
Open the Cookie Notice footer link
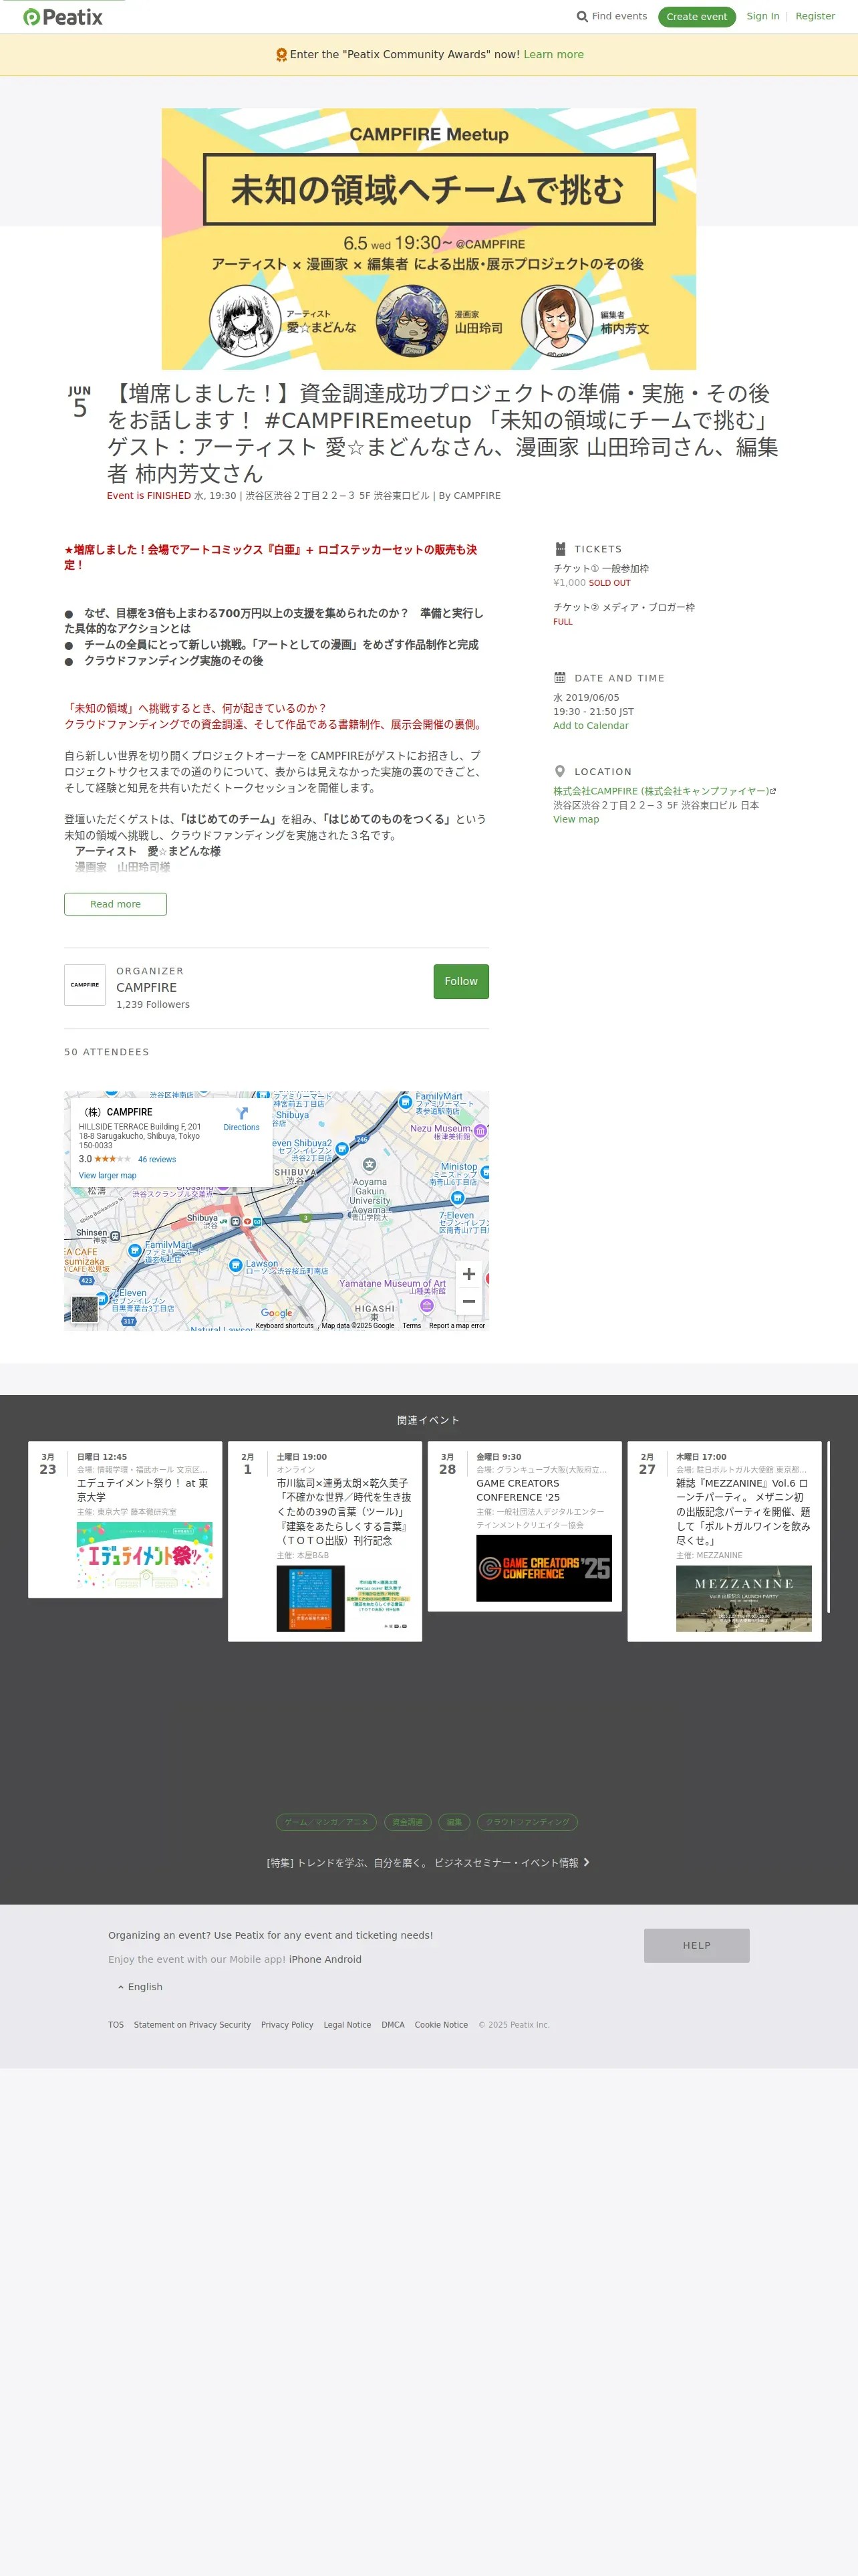[x=440, y=2025]
